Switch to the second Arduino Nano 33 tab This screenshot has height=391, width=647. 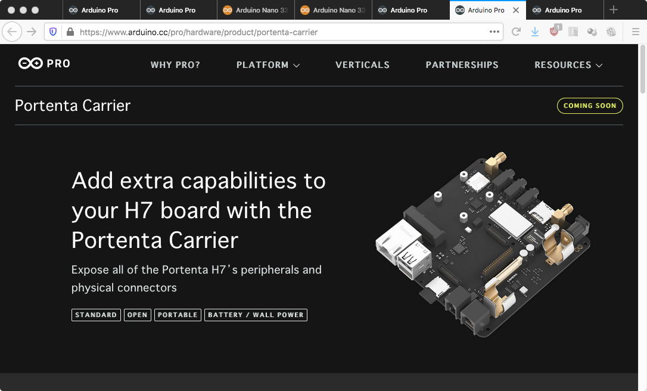pyautogui.click(x=332, y=10)
